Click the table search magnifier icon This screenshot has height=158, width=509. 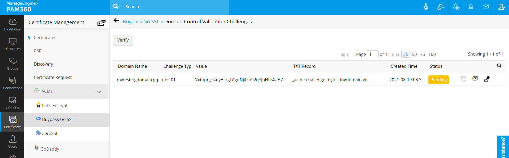click(499, 66)
